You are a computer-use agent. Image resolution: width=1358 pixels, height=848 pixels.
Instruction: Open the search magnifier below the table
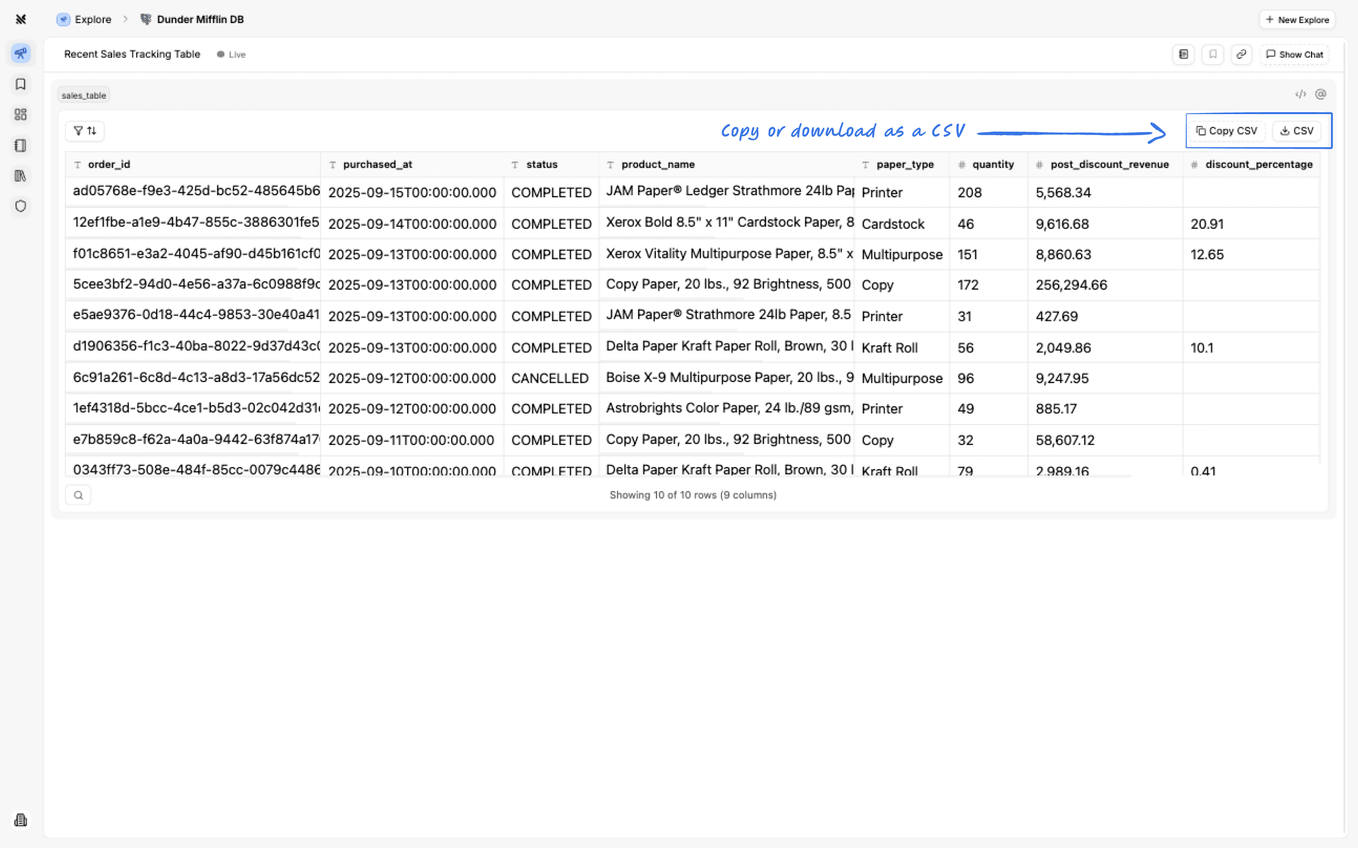tap(78, 494)
